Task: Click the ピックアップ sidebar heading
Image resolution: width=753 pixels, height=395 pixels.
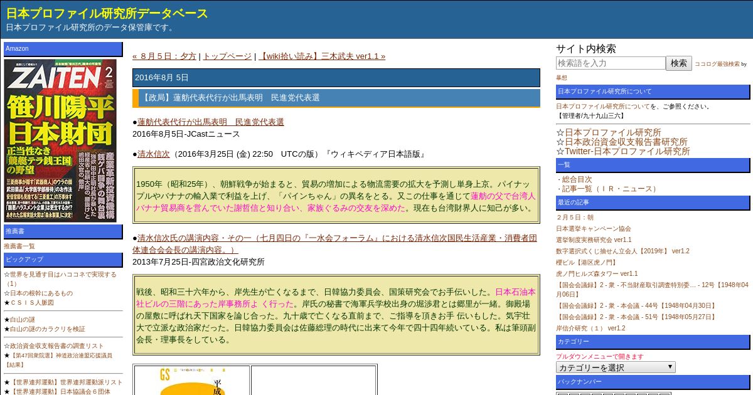Action: click(63, 260)
